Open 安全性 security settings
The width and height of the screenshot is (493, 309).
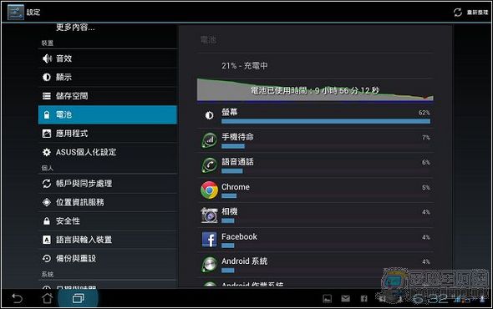pos(108,221)
